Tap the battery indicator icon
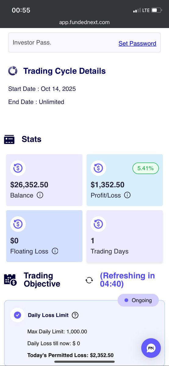 coord(156,10)
